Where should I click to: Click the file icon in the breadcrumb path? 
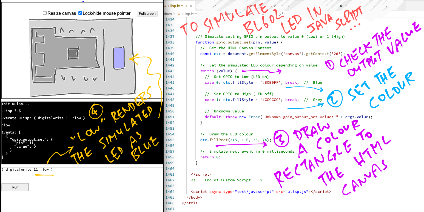pyautogui.click(x=179, y=14)
